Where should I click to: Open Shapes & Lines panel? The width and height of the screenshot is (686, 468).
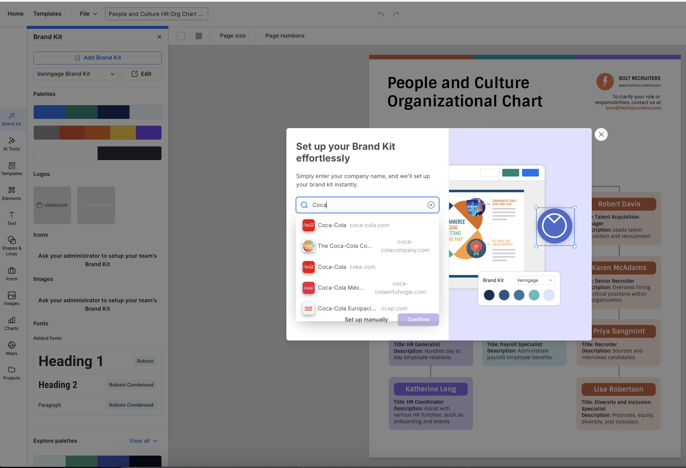pos(11,246)
